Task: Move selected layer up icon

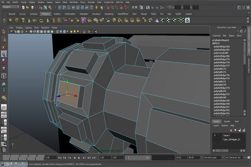Action: (x=231, y=130)
